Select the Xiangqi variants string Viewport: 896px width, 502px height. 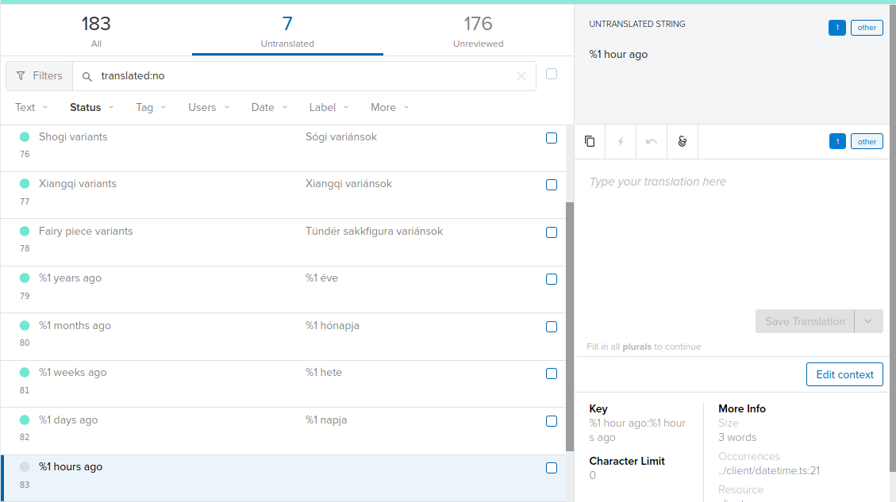click(x=78, y=183)
